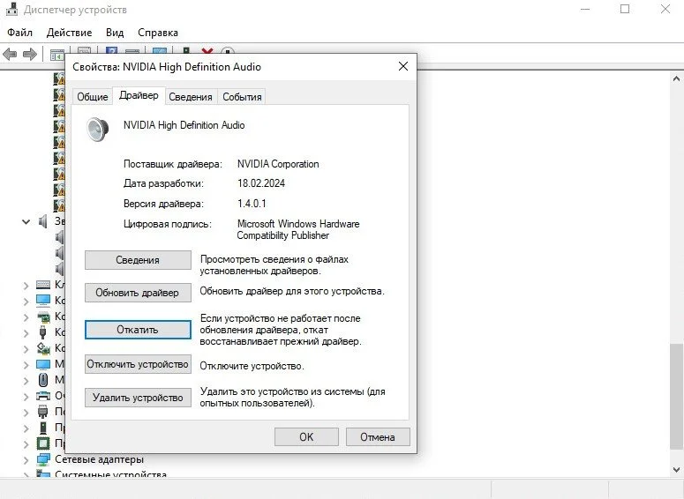Switch to the Общие tab

(x=93, y=97)
